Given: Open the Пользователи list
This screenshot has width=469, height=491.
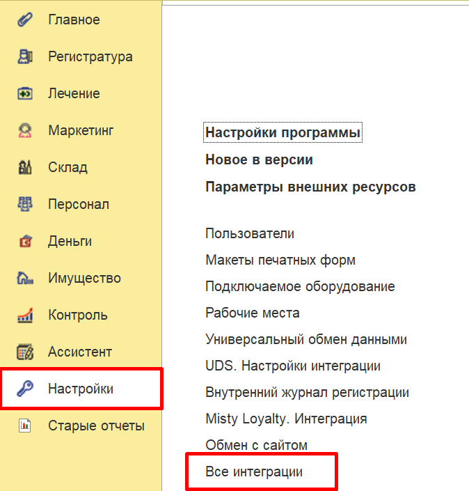Looking at the screenshot, I should pos(250,233).
